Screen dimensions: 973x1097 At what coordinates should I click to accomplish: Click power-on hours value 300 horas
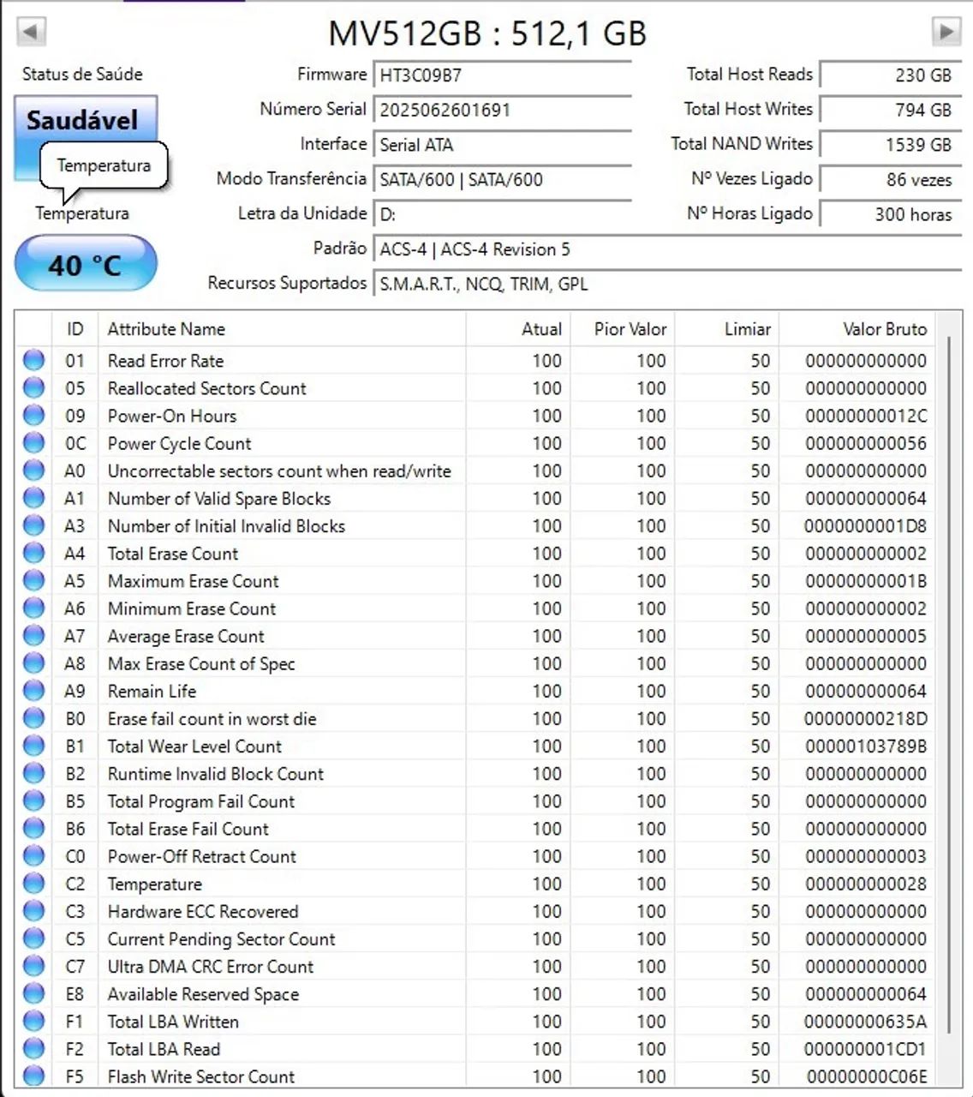[891, 214]
